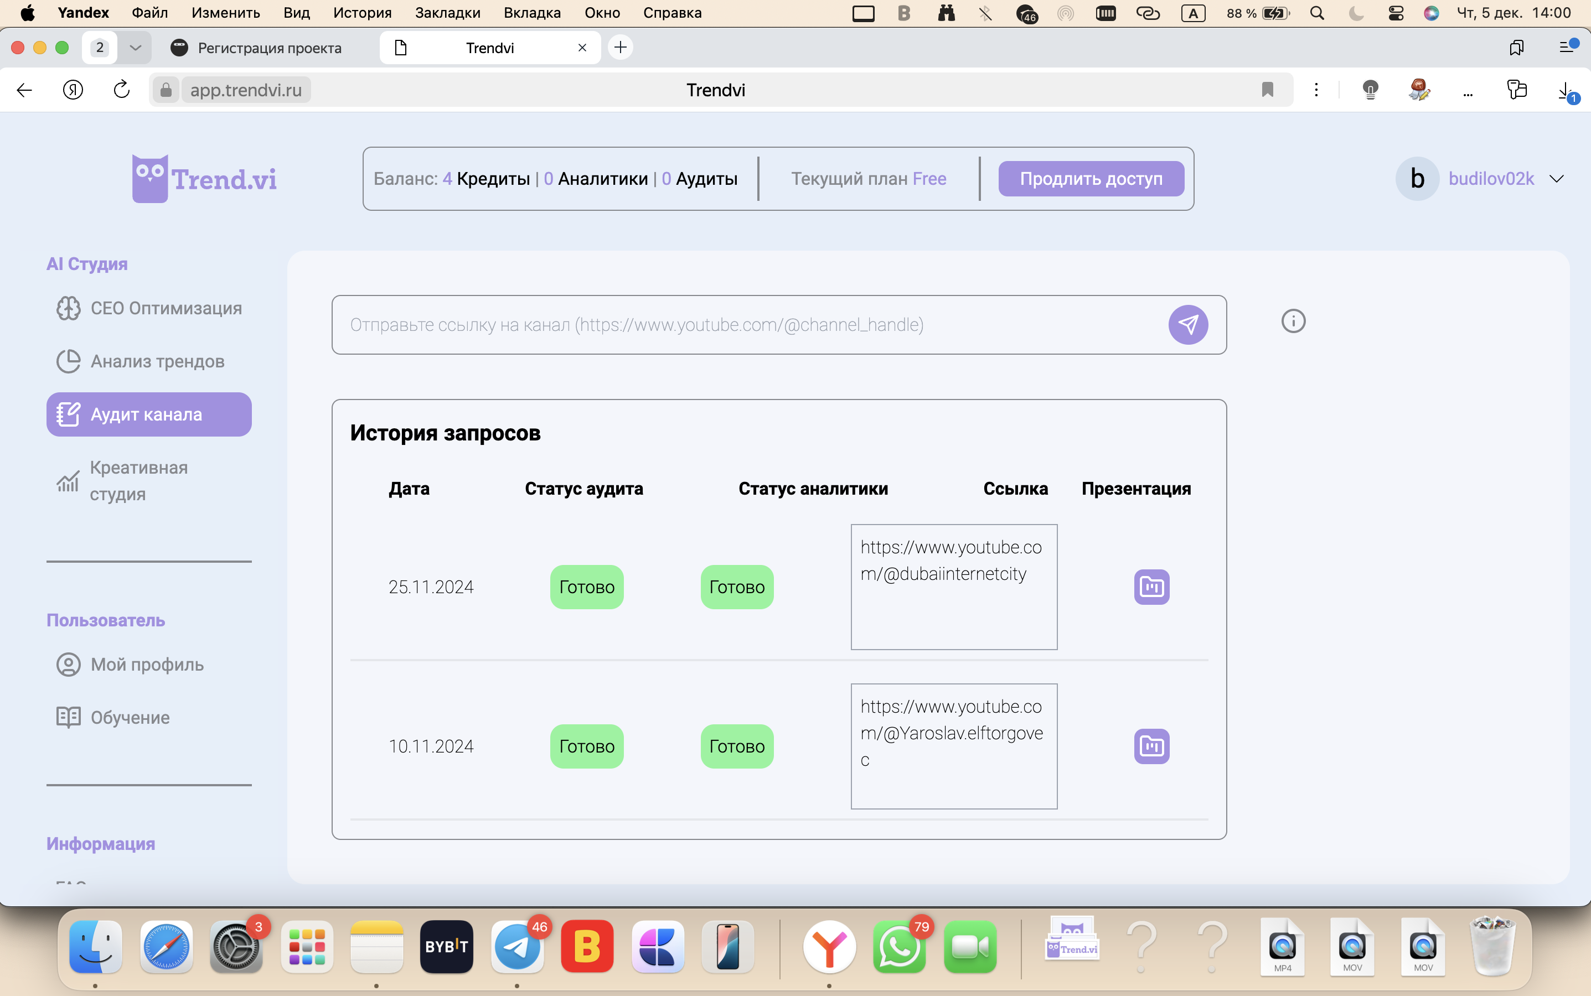Click the browser reload icon
The height and width of the screenshot is (996, 1591).
tap(121, 90)
